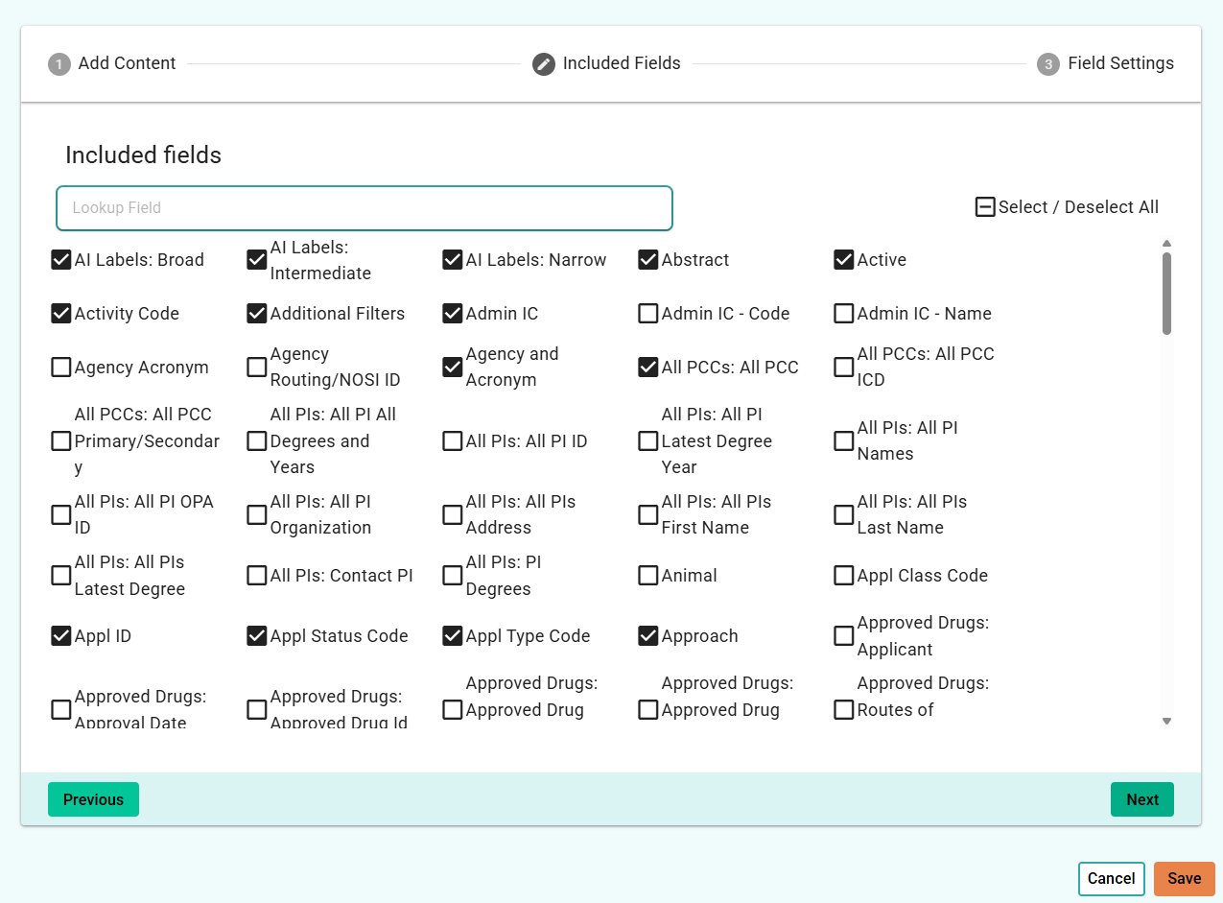Toggle the Select / Deselect All checkbox

[985, 207]
